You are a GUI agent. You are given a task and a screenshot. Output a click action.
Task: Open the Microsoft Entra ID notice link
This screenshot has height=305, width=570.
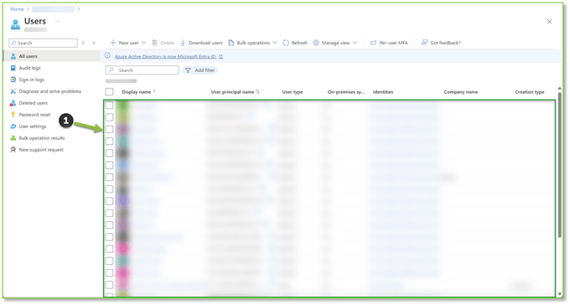click(165, 57)
